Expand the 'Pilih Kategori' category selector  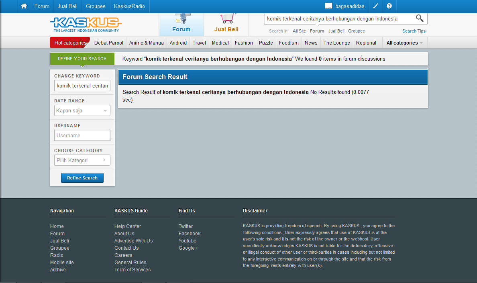(x=82, y=161)
